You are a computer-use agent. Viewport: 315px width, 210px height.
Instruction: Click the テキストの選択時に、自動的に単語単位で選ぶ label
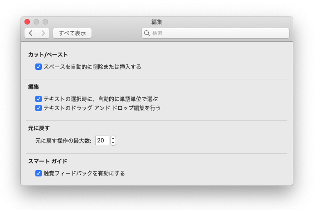[x=101, y=99]
